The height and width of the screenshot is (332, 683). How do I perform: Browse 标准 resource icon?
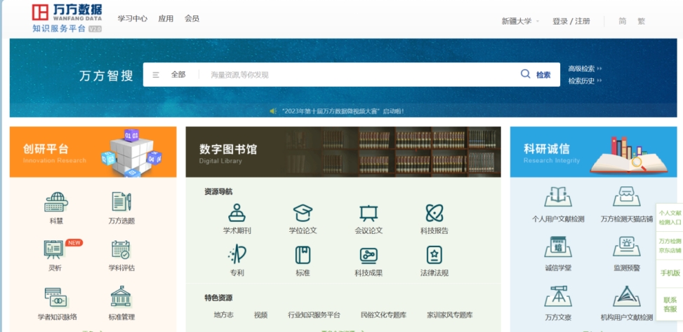point(303,255)
